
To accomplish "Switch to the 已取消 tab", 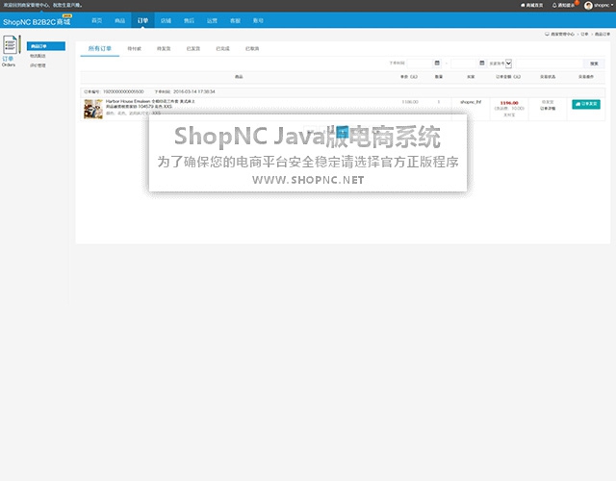I will tap(252, 49).
